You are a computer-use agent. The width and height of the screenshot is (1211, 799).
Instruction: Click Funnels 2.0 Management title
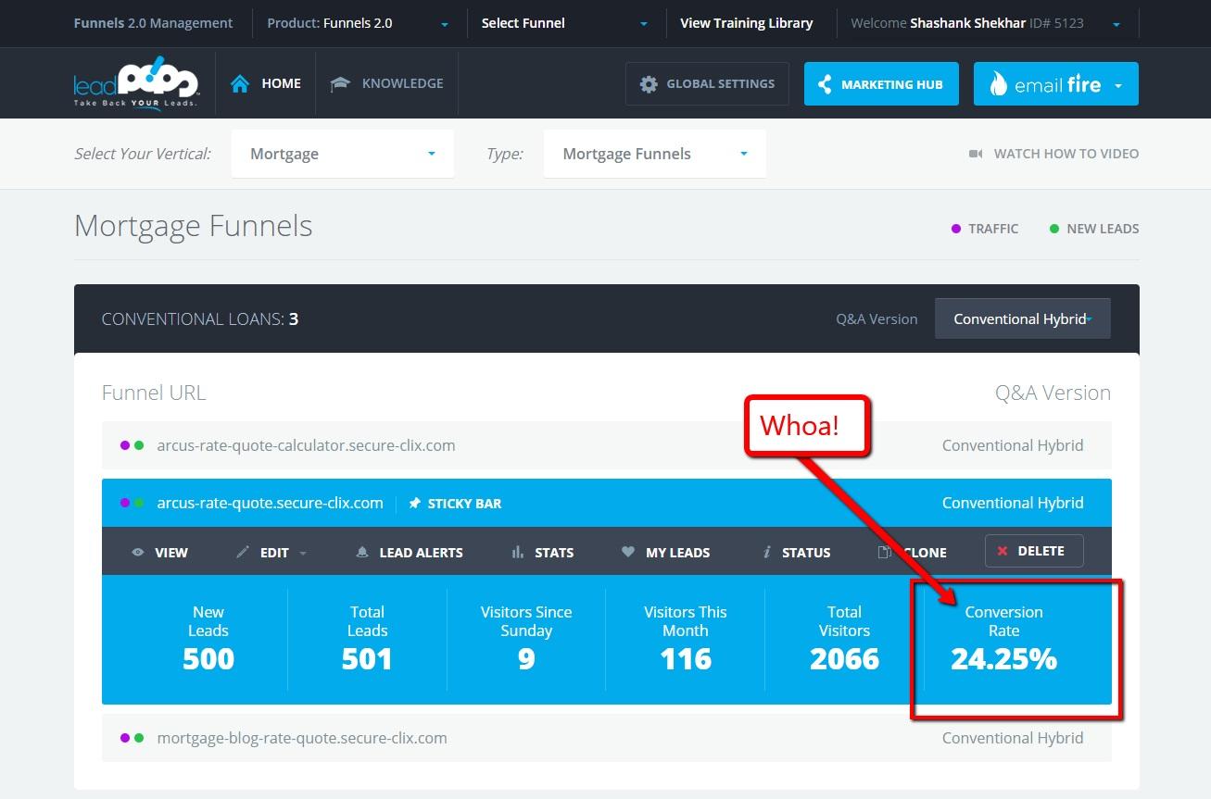[154, 23]
